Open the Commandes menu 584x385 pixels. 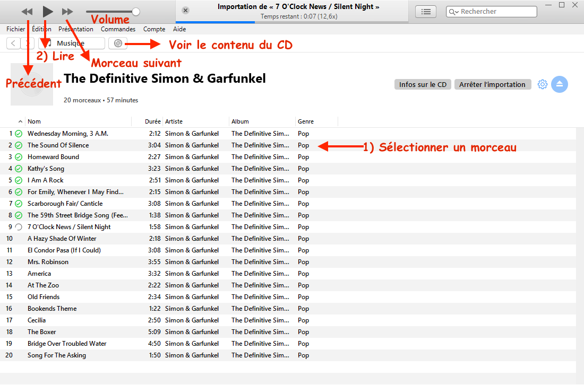tap(118, 29)
